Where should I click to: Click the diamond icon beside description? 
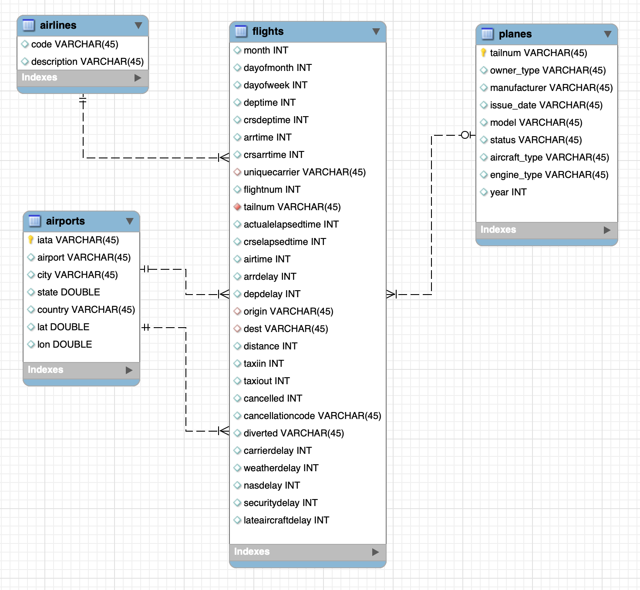pyautogui.click(x=25, y=61)
